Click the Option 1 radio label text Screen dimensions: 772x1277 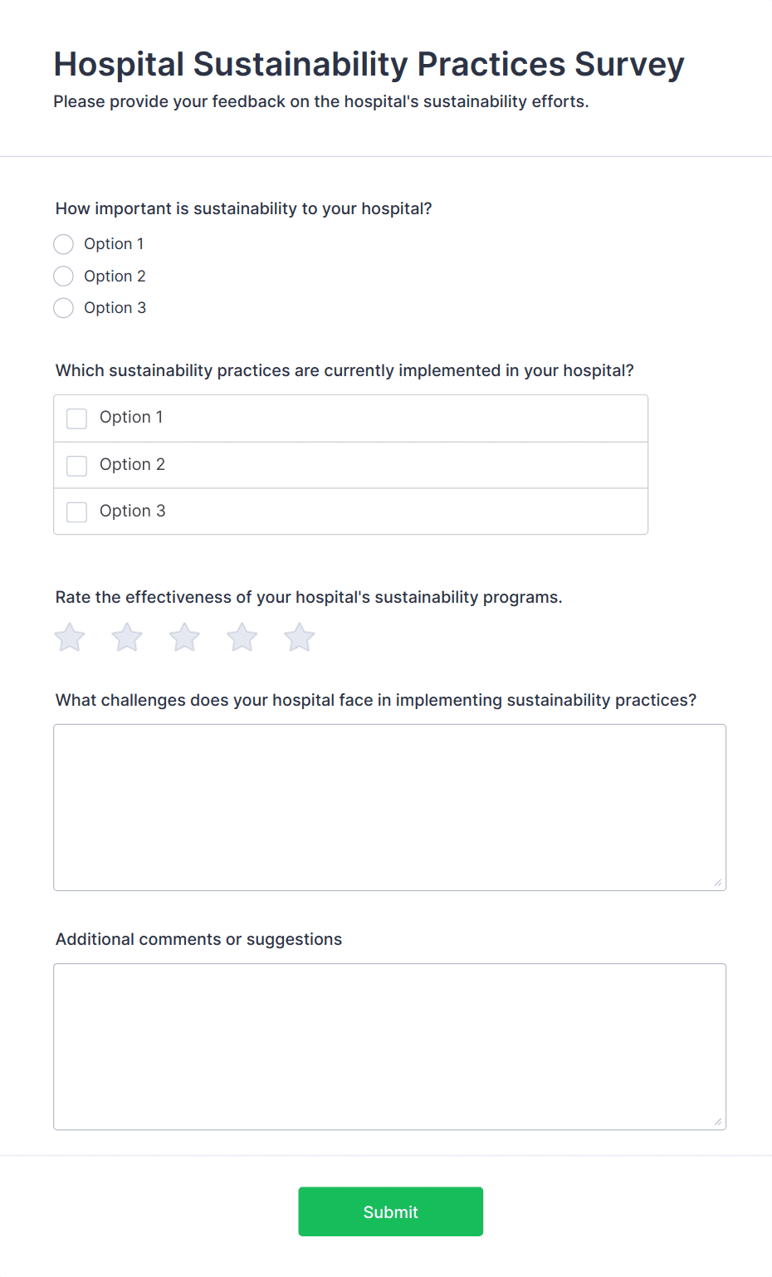point(114,244)
